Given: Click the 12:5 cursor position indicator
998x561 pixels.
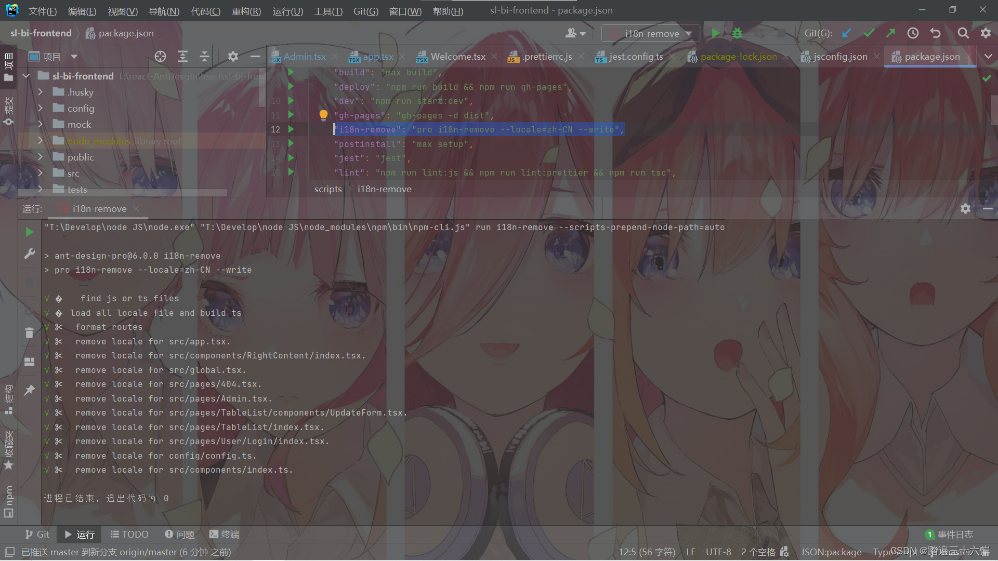Looking at the screenshot, I should 647,552.
